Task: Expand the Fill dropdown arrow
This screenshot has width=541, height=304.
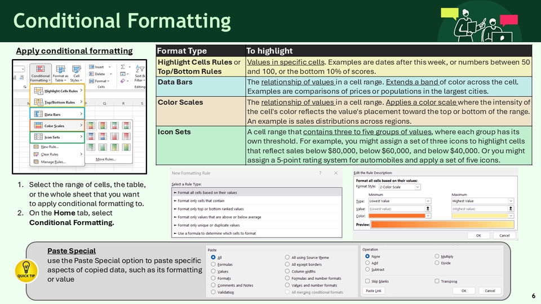Action: pos(128,74)
